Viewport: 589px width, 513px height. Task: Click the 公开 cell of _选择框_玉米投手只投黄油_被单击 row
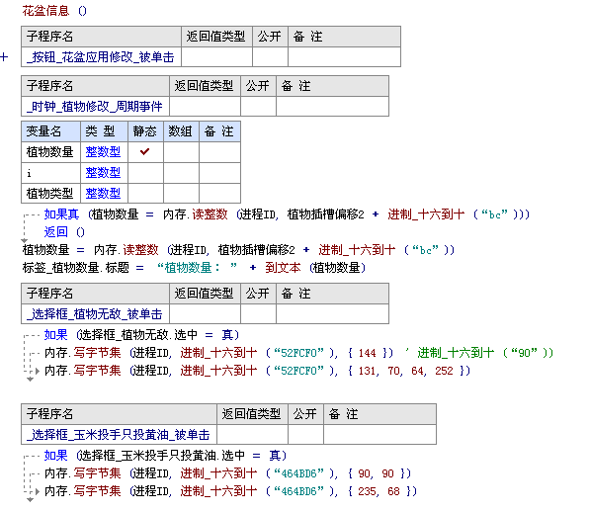point(305,435)
